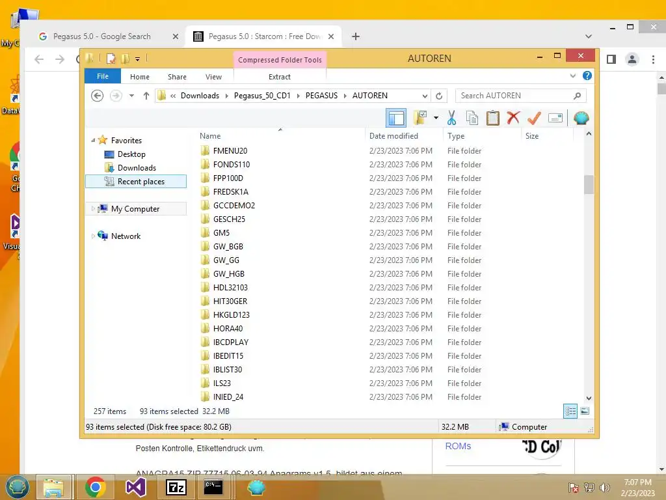Open the View ribbon tab
This screenshot has width=666, height=500.
(x=213, y=77)
